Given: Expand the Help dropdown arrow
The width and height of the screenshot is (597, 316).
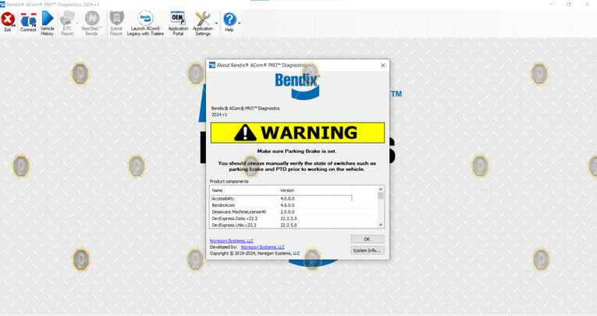Looking at the screenshot, I should tap(239, 22).
